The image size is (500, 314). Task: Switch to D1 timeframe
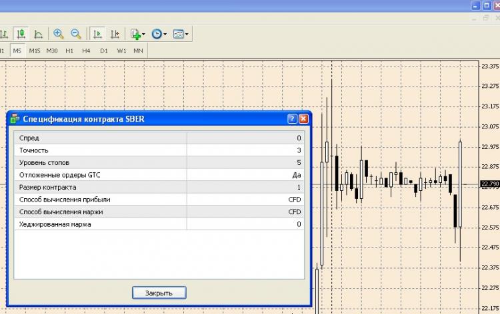coord(103,51)
